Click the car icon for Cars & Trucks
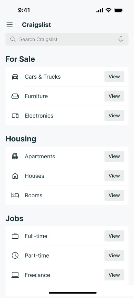This screenshot has width=134, height=298. tap(15, 77)
